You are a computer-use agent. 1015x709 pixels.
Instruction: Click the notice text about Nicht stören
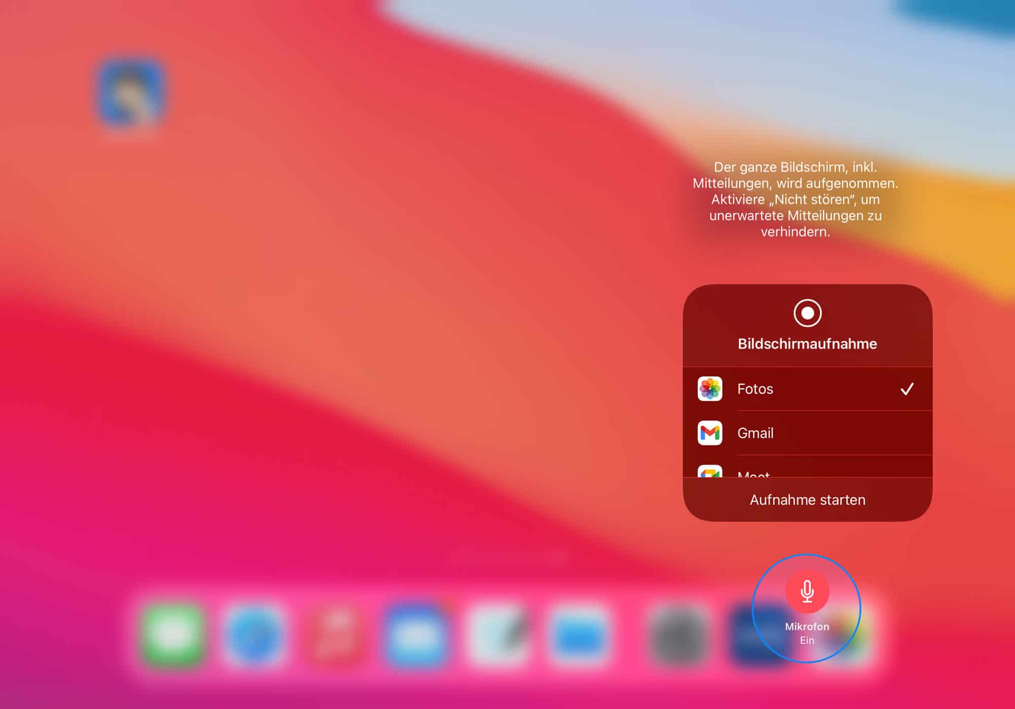click(795, 199)
